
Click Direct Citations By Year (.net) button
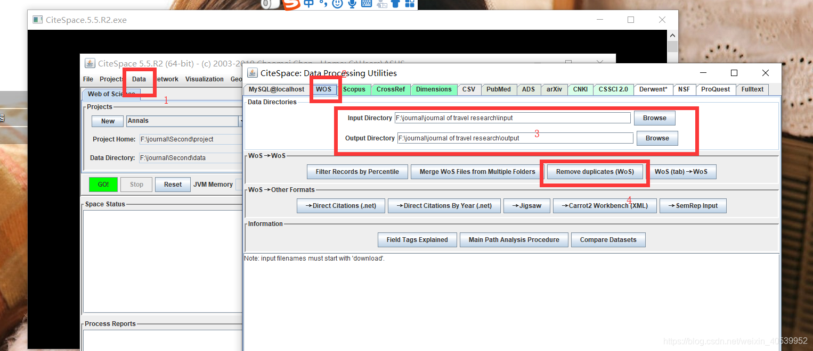[443, 206]
